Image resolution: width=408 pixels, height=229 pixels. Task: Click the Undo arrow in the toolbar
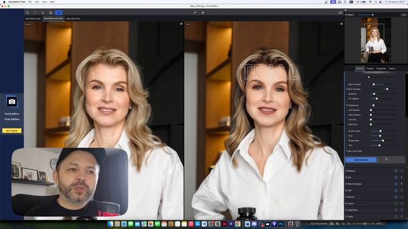point(27,13)
